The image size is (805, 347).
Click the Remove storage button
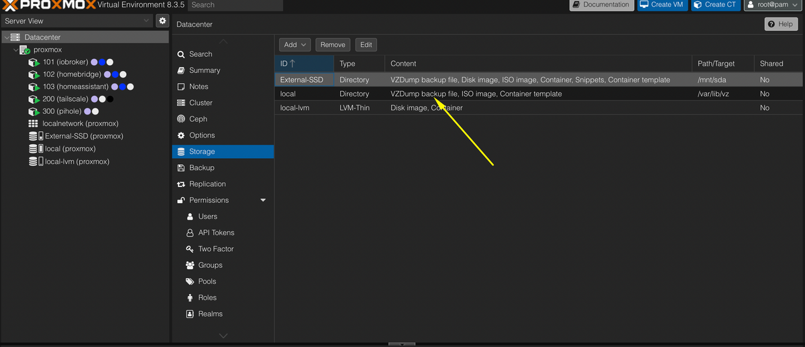(333, 45)
